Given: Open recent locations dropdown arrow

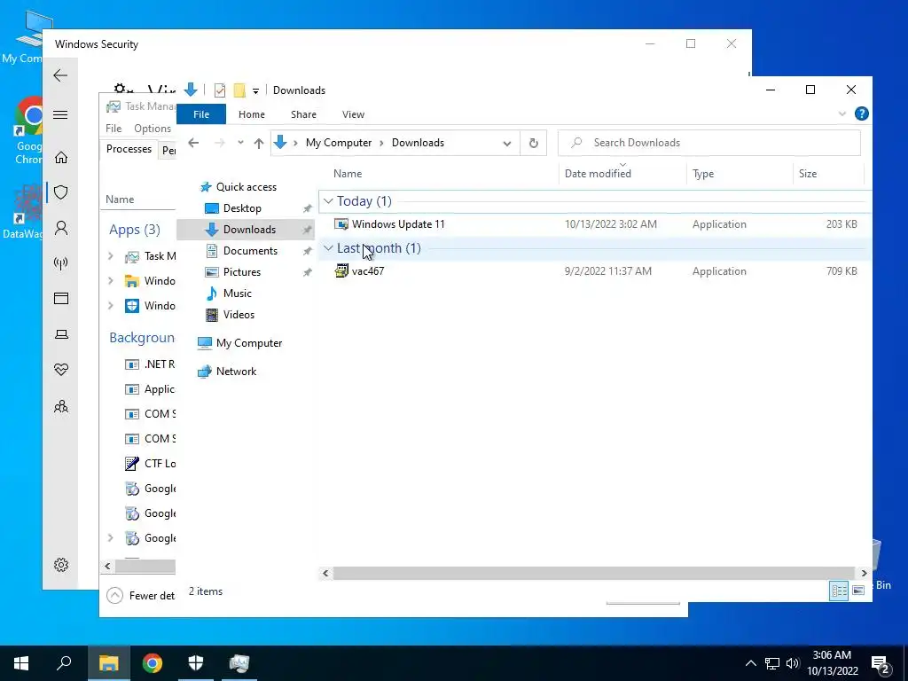Looking at the screenshot, I should [x=240, y=143].
